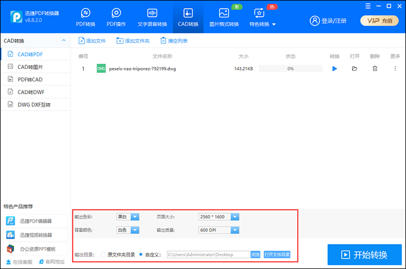Select the CAD转换 tab

pos(188,17)
